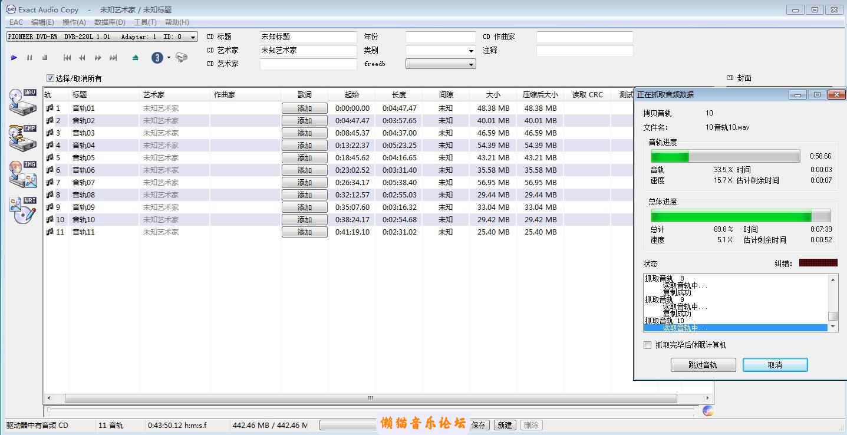Eject the CD with the eject icon
The image size is (847, 435).
coord(136,58)
